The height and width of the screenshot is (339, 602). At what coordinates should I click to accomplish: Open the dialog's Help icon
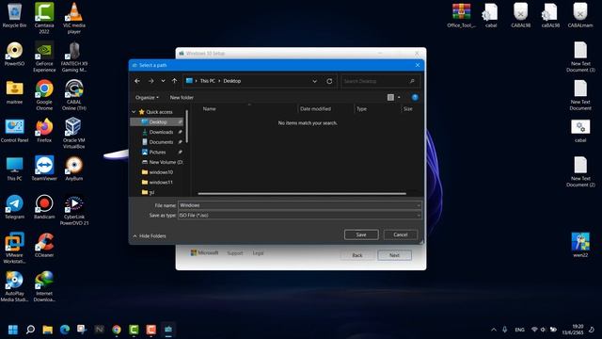pyautogui.click(x=415, y=98)
